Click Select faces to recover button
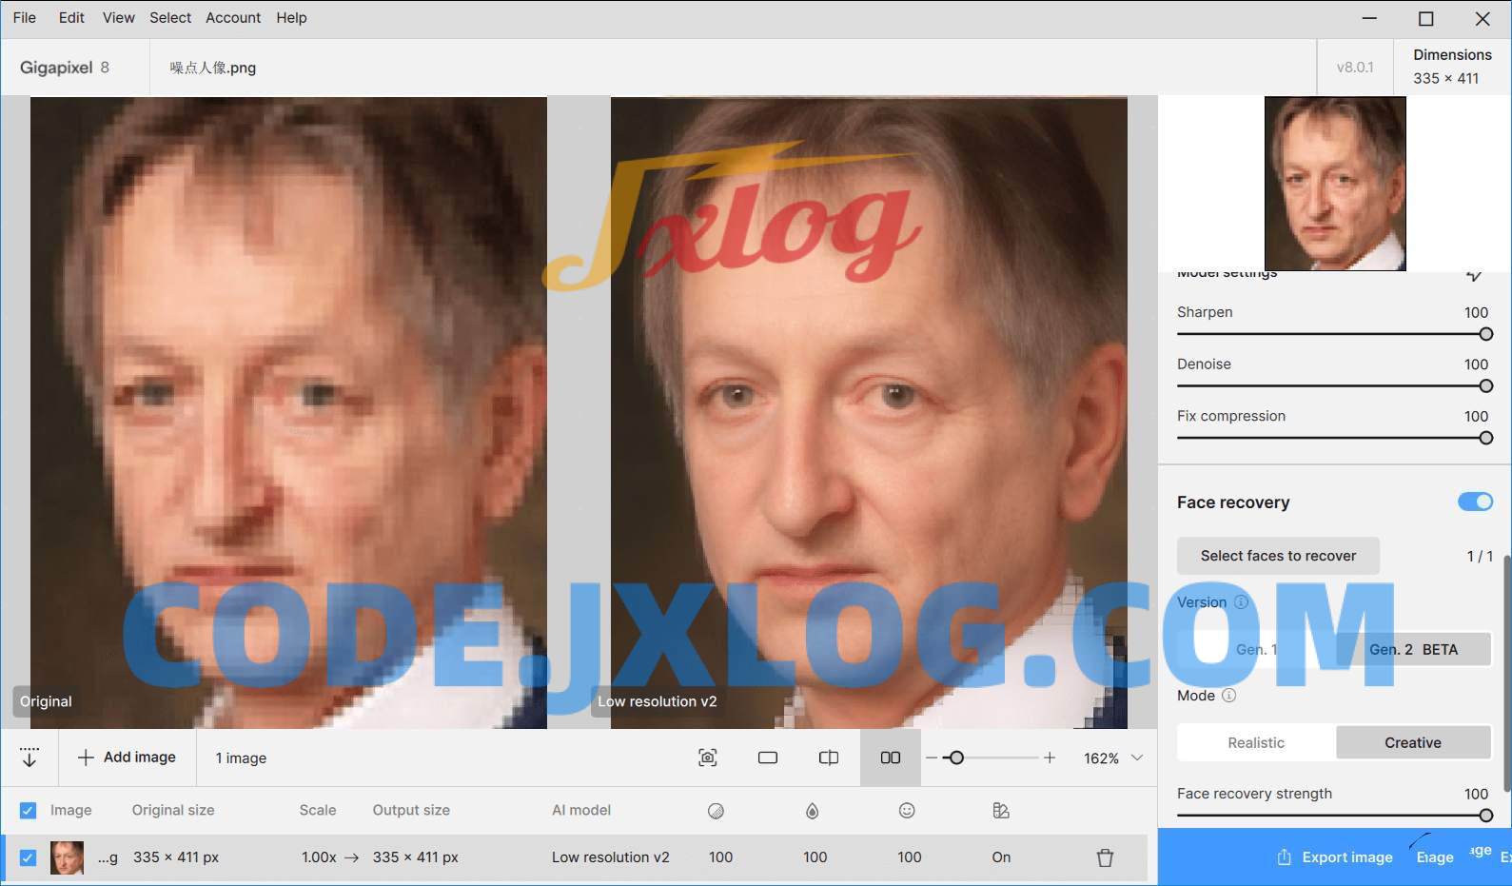Image resolution: width=1512 pixels, height=886 pixels. coord(1278,556)
